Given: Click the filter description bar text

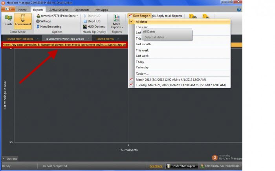Looking at the screenshot, I should (64, 45).
